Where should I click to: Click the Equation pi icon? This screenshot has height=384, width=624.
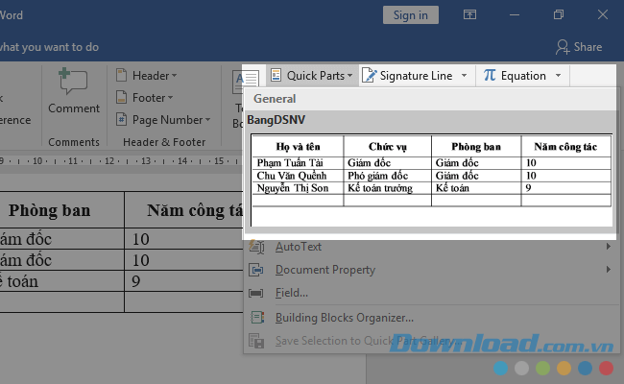[490, 75]
